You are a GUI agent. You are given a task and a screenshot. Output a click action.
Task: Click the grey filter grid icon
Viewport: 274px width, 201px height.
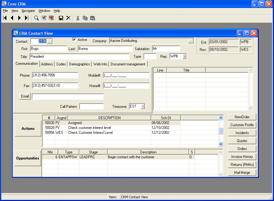coord(44,18)
